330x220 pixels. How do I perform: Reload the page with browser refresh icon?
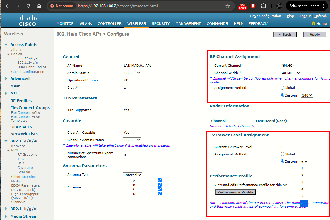click(x=28, y=6)
